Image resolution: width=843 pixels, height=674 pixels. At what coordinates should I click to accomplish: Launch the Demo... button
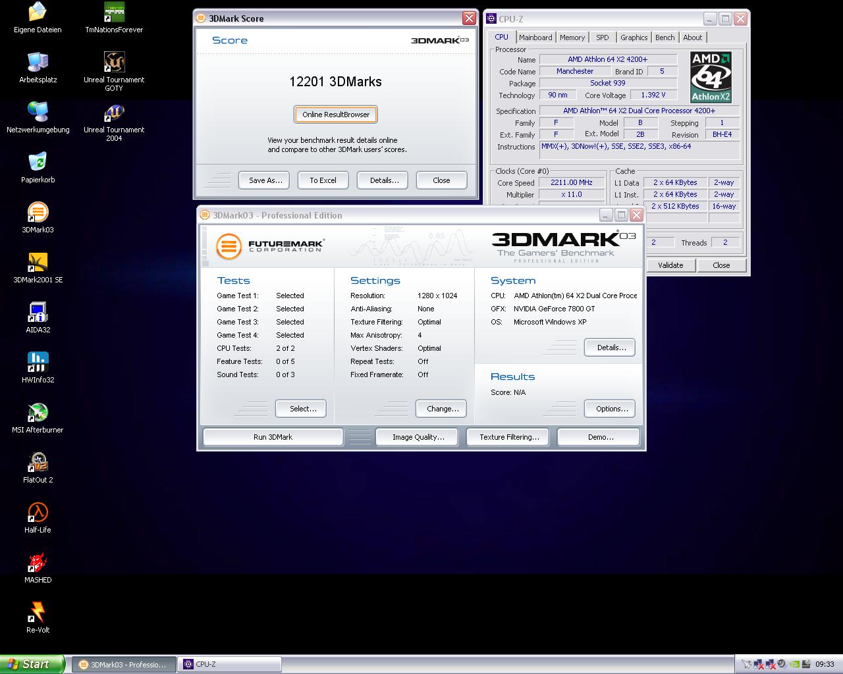600,437
